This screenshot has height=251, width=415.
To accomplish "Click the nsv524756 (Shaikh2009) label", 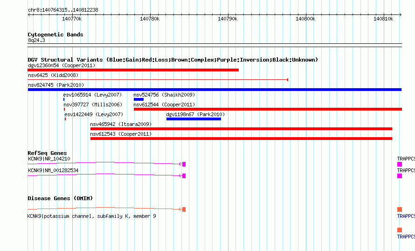I will pyautogui.click(x=164, y=95).
